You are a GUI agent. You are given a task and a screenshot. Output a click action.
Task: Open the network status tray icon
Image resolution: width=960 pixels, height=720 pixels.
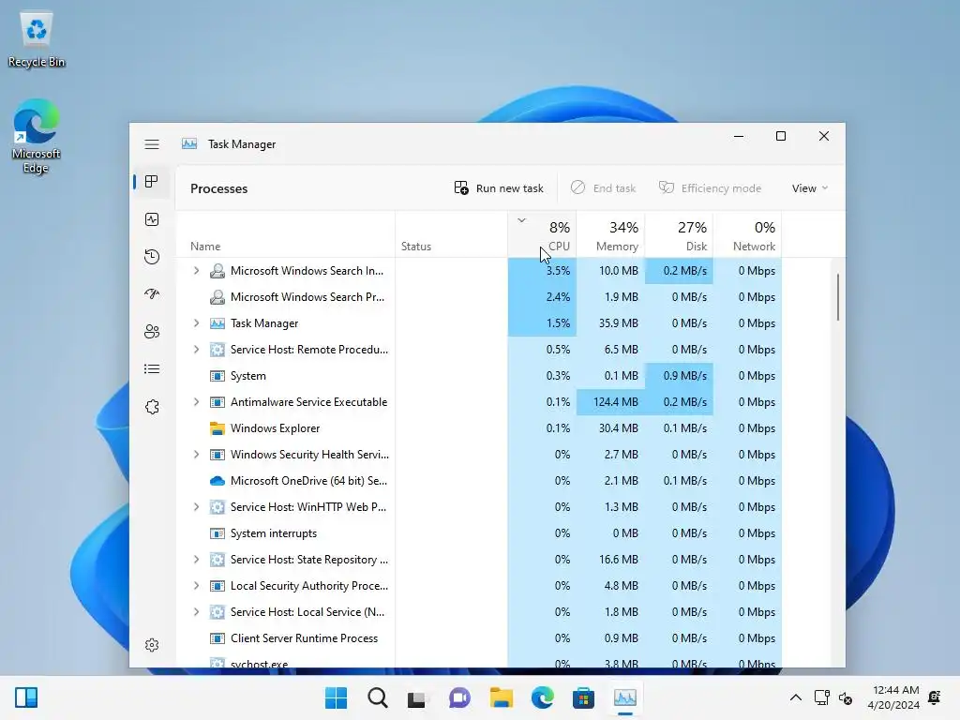pyautogui.click(x=821, y=697)
